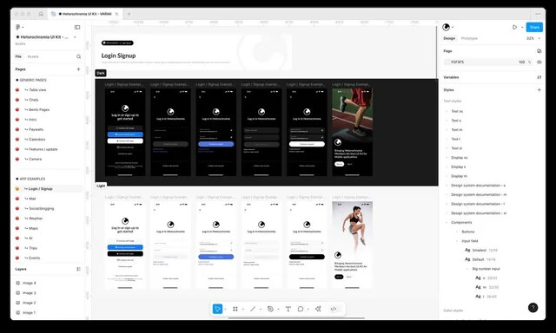Click frame icon of image 4 layer
556x333 pixels.
click(x=18, y=283)
